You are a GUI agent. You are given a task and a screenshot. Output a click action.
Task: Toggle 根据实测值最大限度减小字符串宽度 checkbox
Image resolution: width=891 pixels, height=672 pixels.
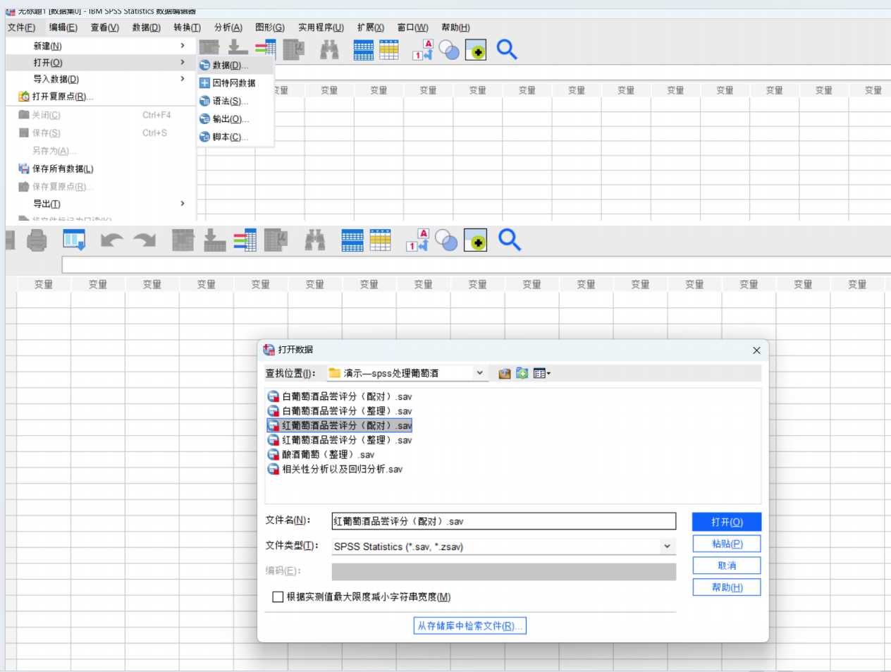click(x=278, y=597)
